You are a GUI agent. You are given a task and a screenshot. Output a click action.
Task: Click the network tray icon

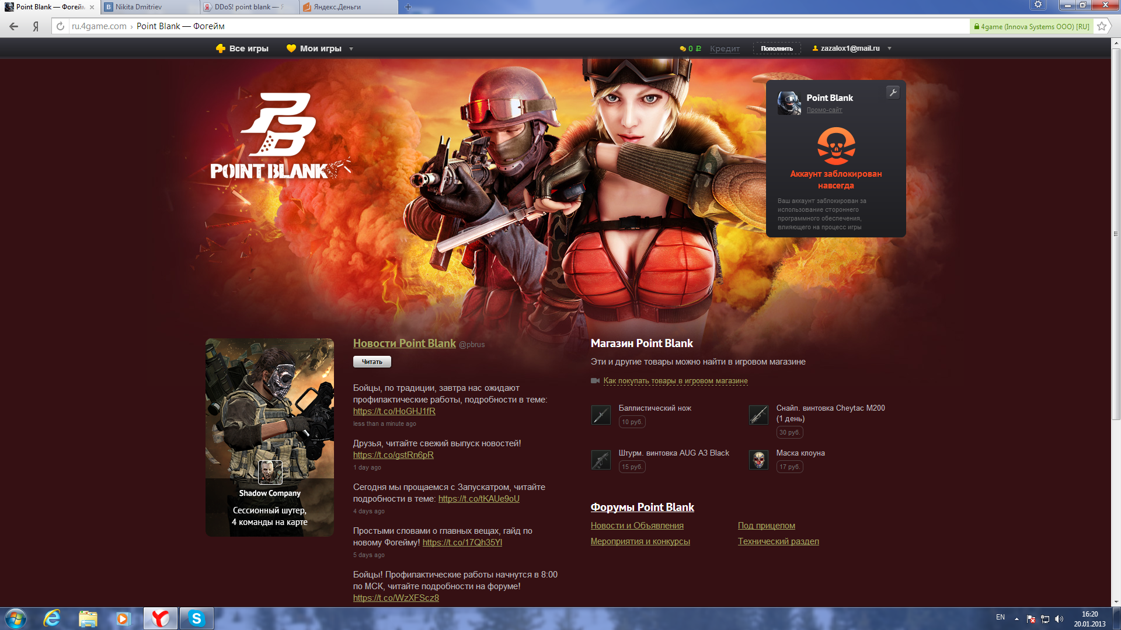click(x=1045, y=619)
